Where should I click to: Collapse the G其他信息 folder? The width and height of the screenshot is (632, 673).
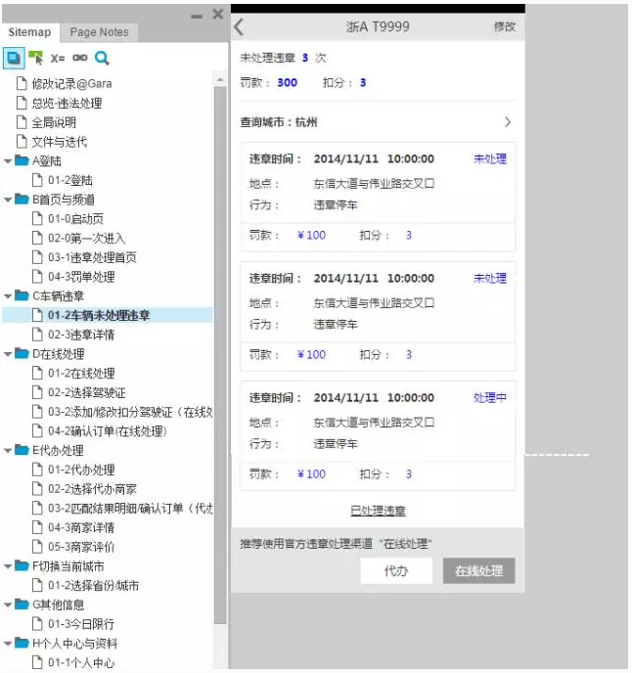7,606
